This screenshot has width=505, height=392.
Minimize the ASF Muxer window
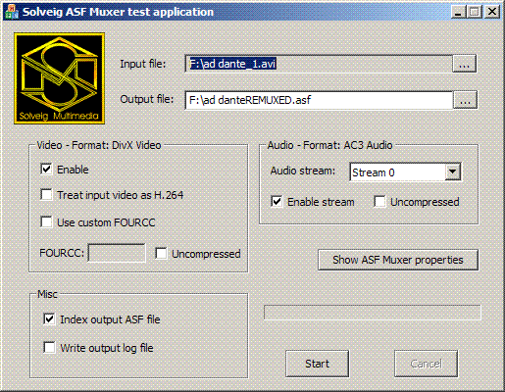coord(458,12)
